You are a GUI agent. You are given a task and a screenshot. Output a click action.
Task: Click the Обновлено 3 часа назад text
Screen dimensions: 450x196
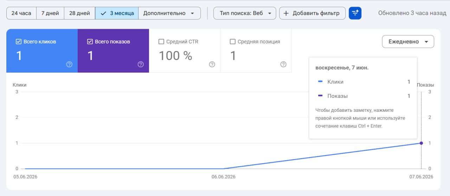pyautogui.click(x=412, y=13)
